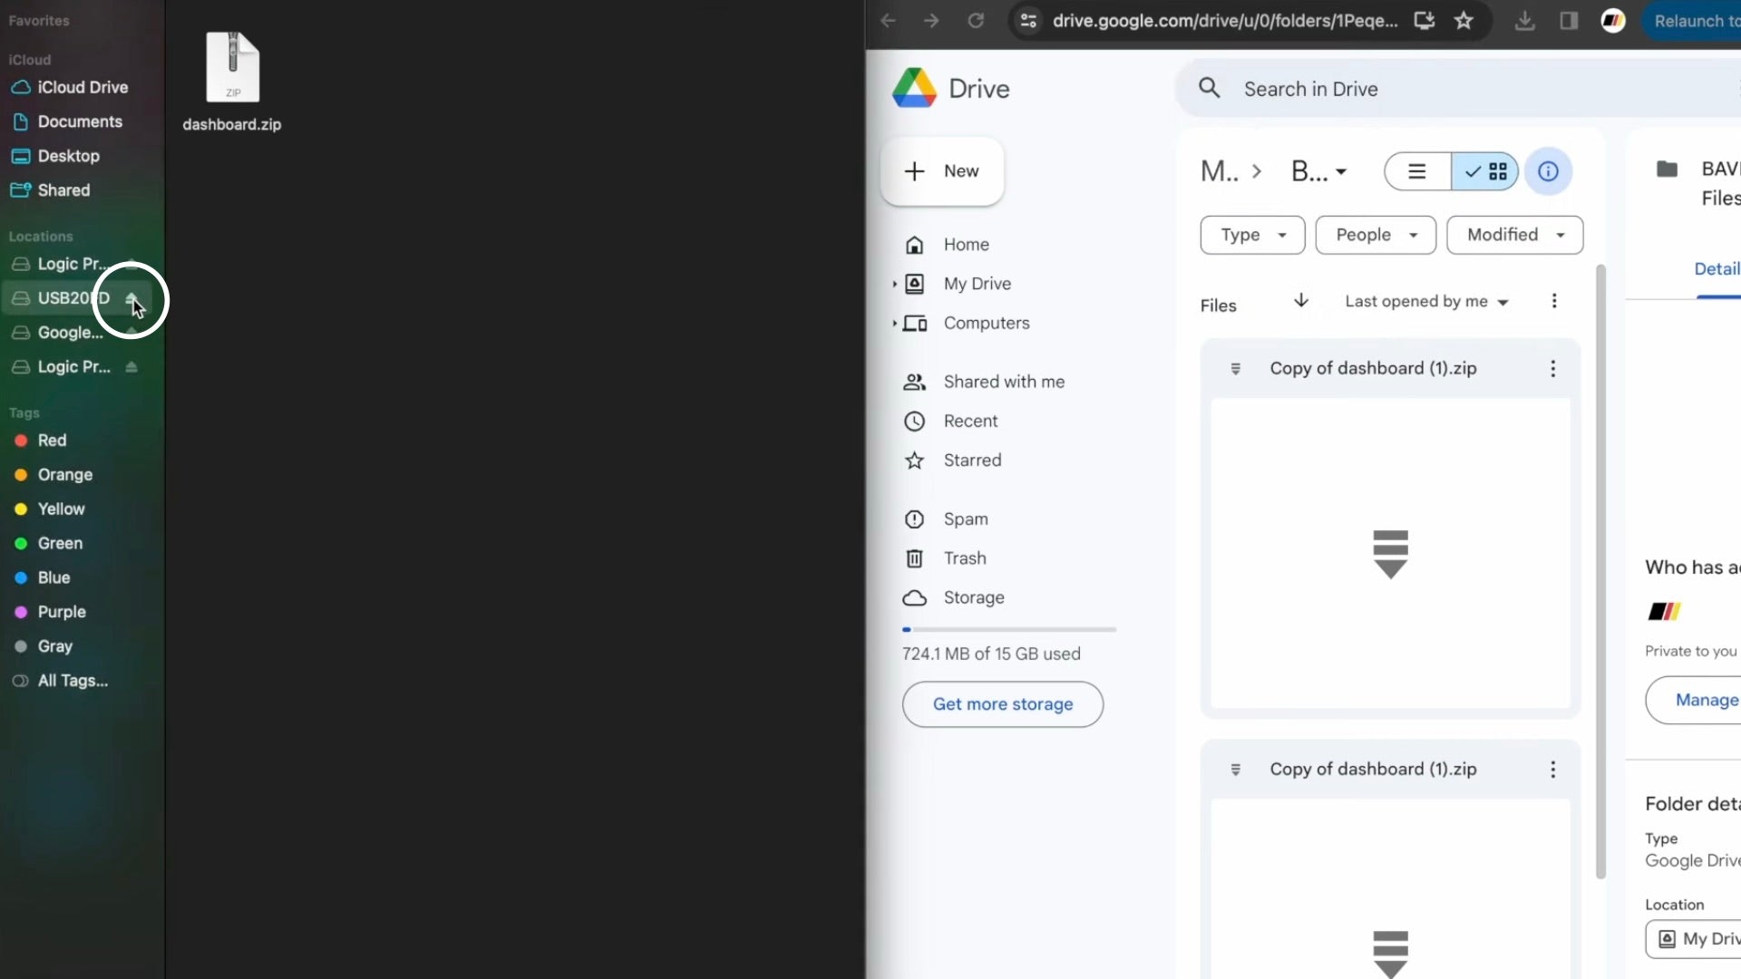
Task: Bookmark this page with star icon
Action: click(1464, 21)
